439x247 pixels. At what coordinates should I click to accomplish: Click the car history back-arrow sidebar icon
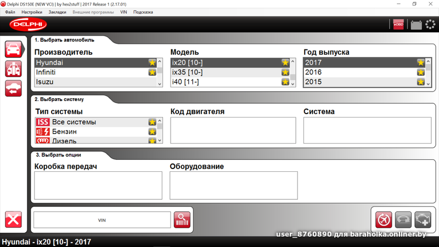click(x=13, y=88)
